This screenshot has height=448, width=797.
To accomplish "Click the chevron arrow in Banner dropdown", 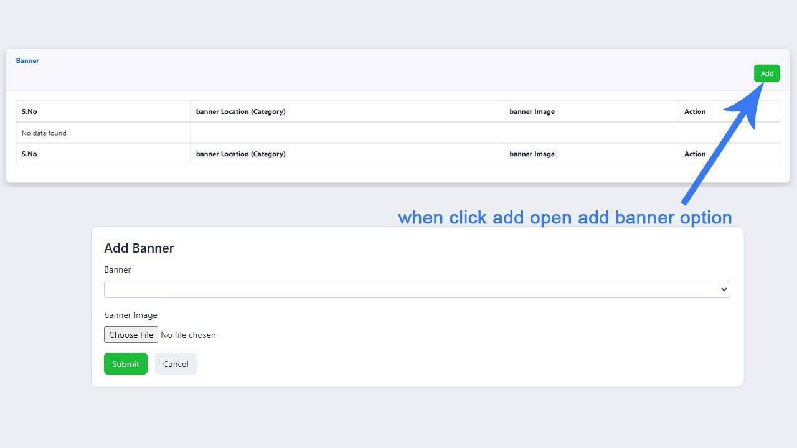I will pos(724,289).
